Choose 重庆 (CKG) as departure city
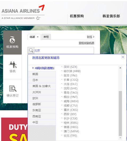This screenshot has width=127, height=141. pyautogui.click(x=71, y=110)
